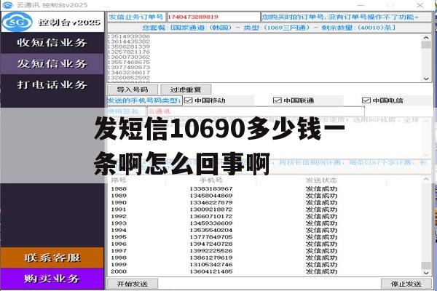Click phone number 13992225526 in results
437x291 pixels.
coord(211,250)
